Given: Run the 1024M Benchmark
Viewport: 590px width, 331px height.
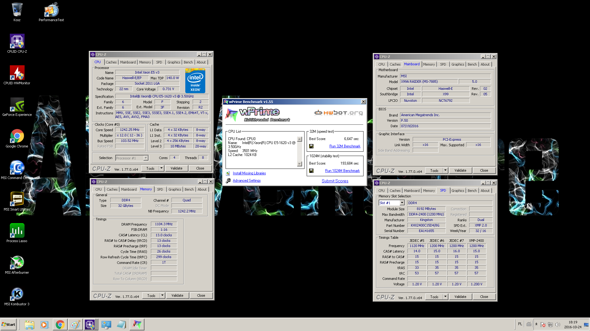Looking at the screenshot, I should click(x=342, y=171).
